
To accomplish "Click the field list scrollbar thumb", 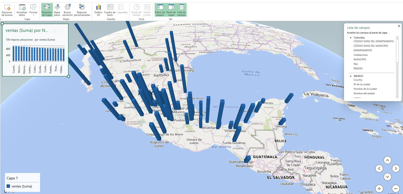I will coord(397,51).
